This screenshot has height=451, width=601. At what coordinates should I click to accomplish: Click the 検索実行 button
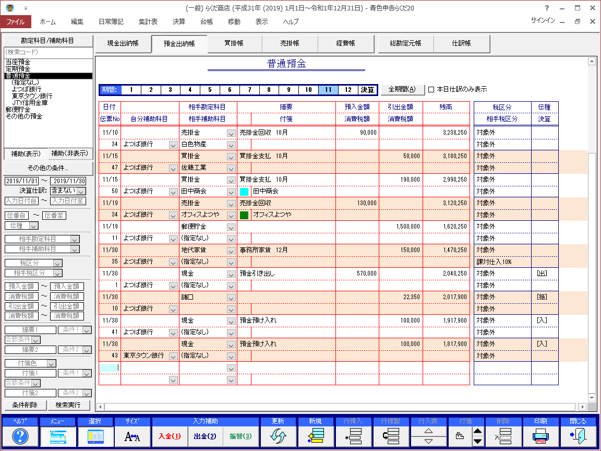tap(68, 405)
